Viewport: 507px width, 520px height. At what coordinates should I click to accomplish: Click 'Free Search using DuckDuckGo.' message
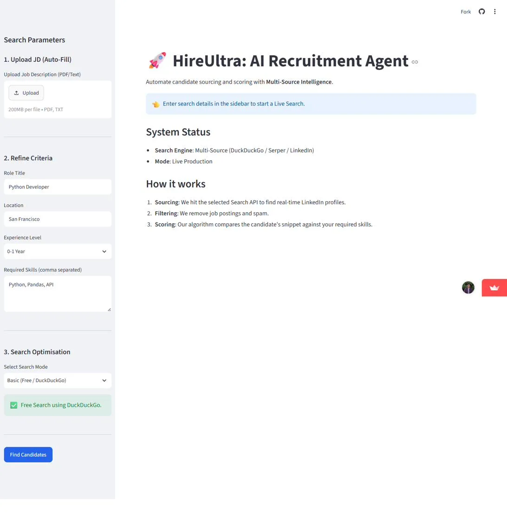61,405
